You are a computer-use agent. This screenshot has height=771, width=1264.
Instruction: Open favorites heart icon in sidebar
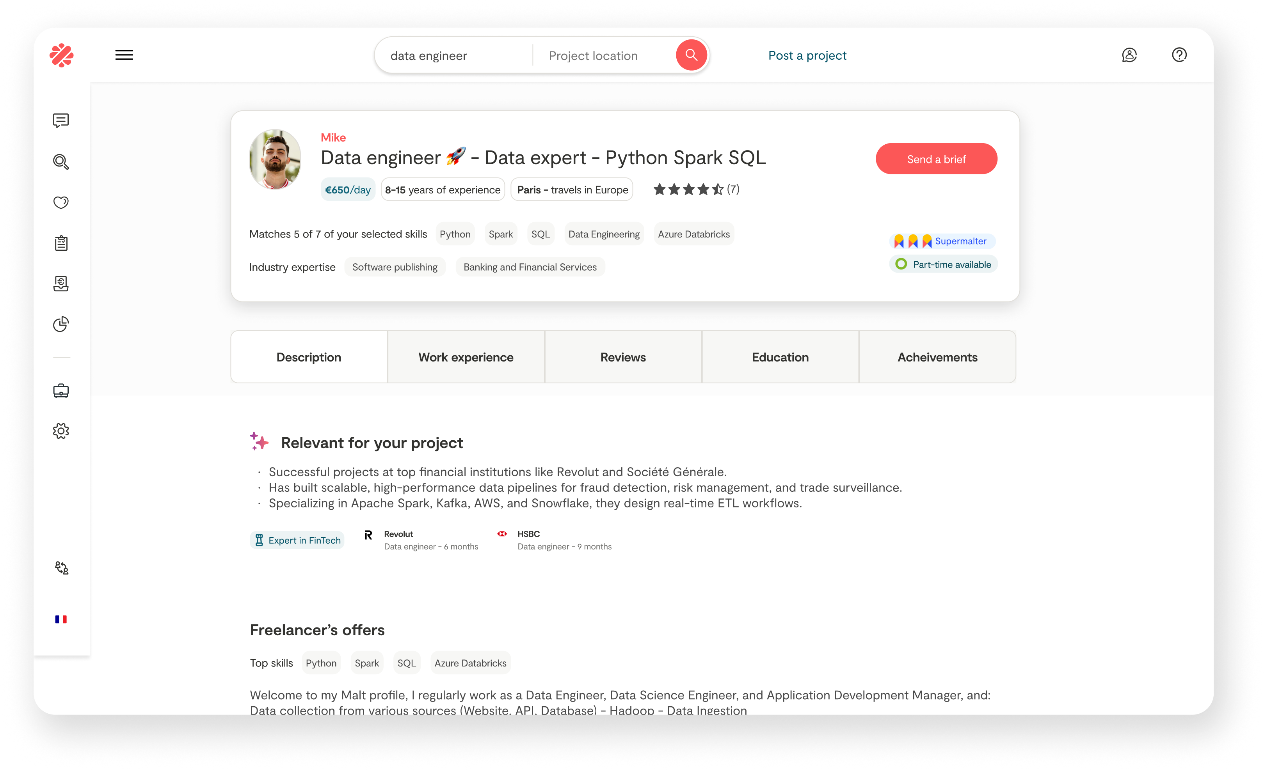[x=61, y=202]
